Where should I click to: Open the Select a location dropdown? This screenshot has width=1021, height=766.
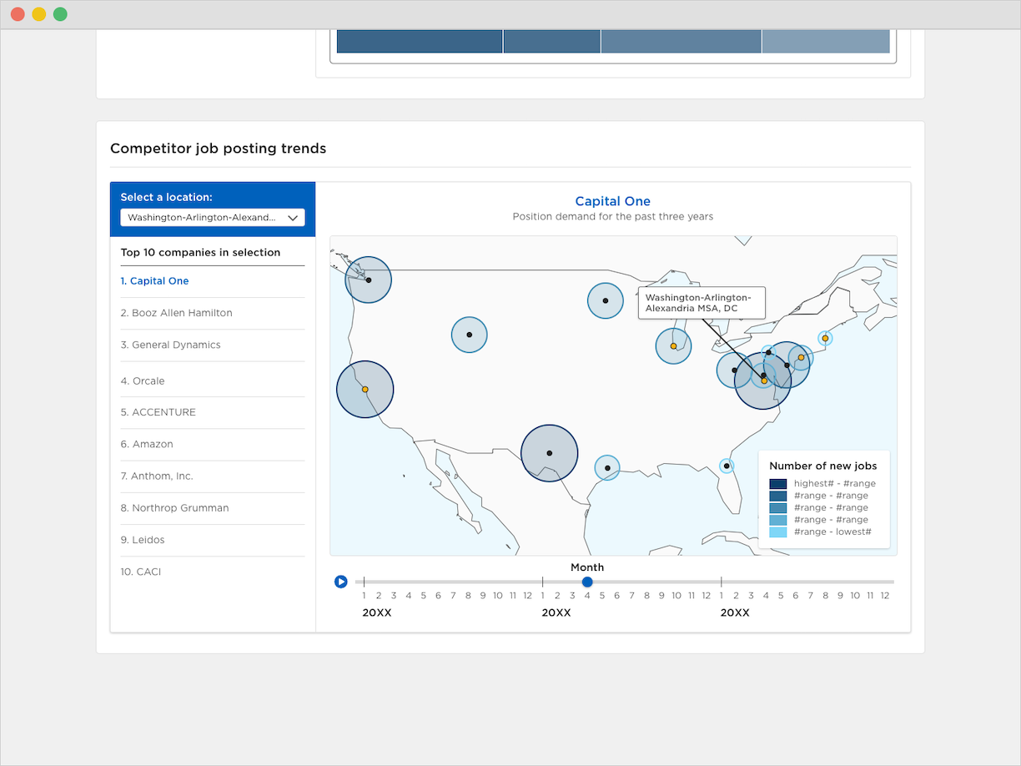pyautogui.click(x=213, y=218)
